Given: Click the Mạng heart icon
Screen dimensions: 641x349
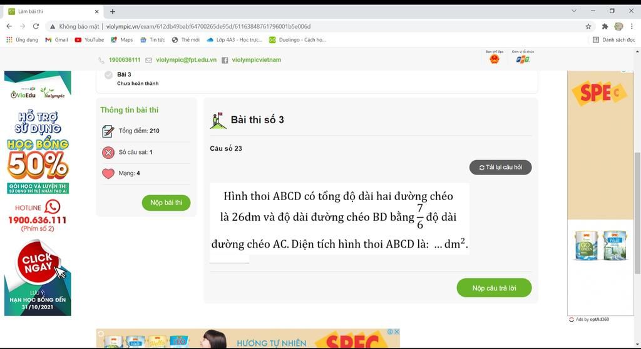Looking at the screenshot, I should pyautogui.click(x=108, y=173).
